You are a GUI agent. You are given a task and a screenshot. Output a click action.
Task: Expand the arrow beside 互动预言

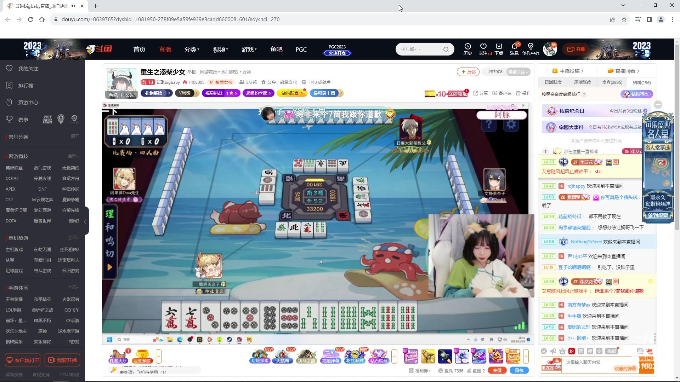(158, 356)
